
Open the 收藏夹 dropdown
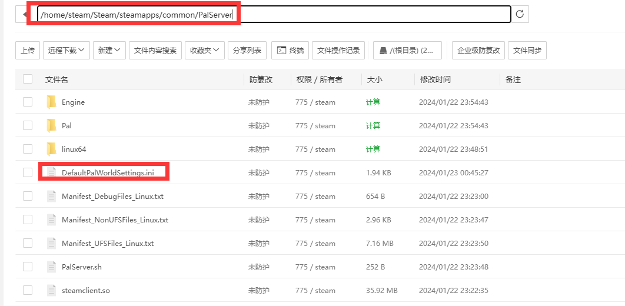click(x=204, y=50)
